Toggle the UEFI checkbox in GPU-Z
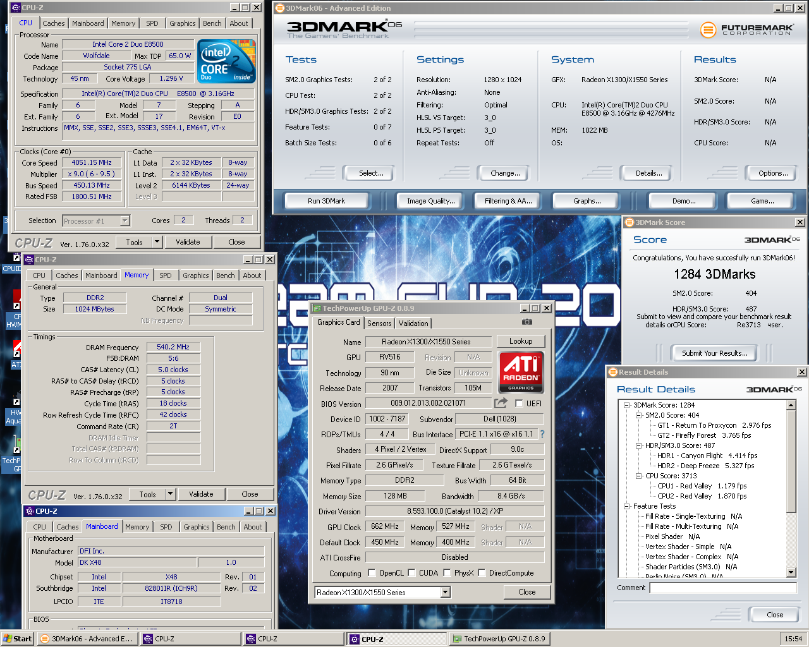This screenshot has height=647, width=809. [519, 403]
